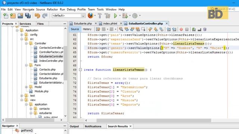Click the Shift Line Right icon

(x=174, y=29)
